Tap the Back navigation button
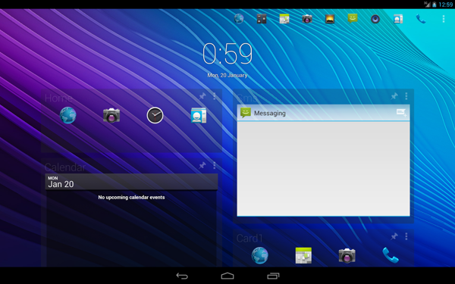Screen dimensions: 455x284 [x=182, y=276]
